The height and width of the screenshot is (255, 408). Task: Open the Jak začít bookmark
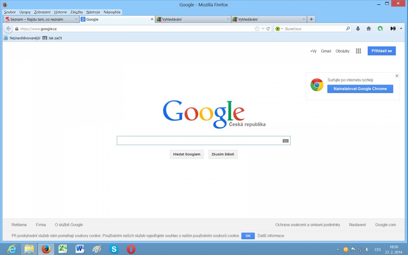52,38
